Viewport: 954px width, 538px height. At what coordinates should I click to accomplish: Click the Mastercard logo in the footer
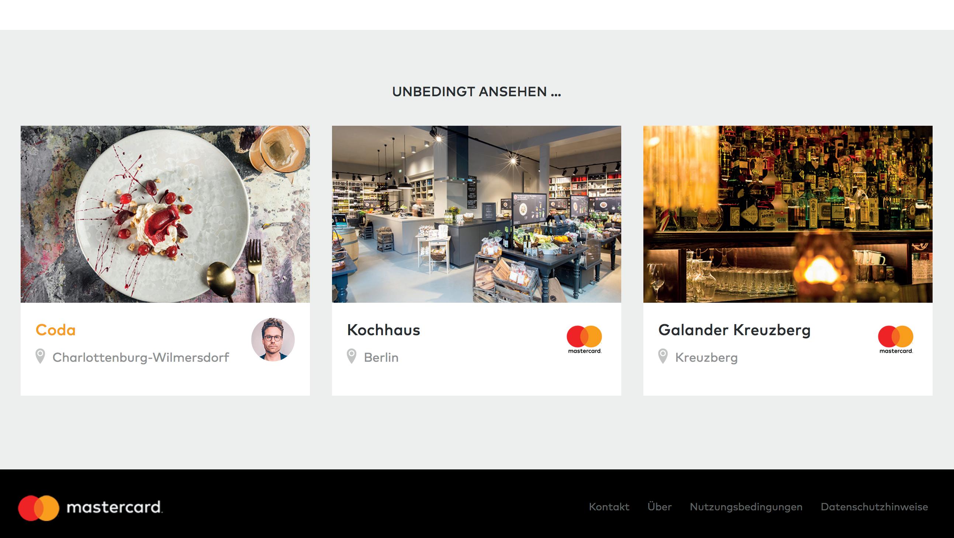(90, 508)
